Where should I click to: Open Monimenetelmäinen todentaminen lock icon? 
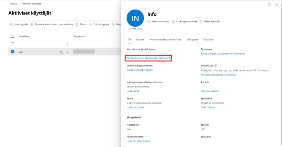coord(32,24)
